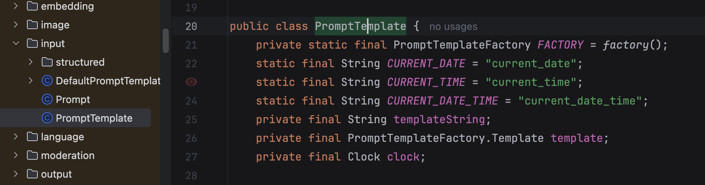Click the 'no usages' inlay hint
705x185 pixels.
[x=453, y=26]
